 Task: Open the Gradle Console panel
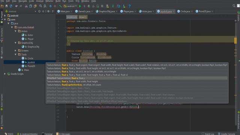point(226,134)
